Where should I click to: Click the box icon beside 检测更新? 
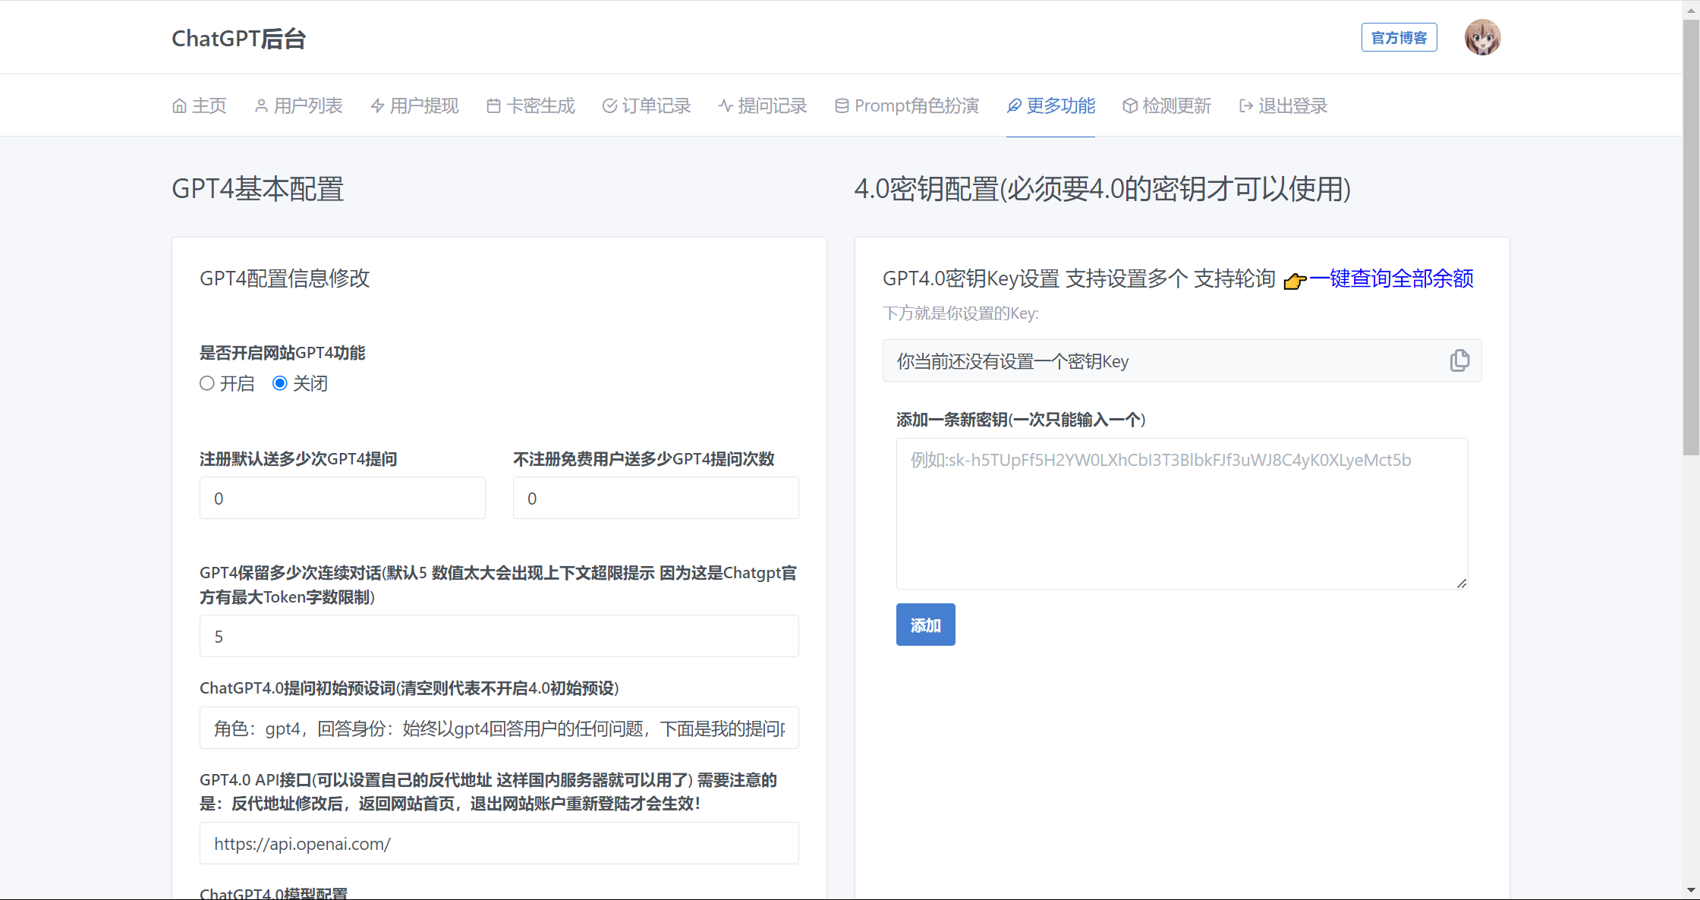click(1130, 106)
